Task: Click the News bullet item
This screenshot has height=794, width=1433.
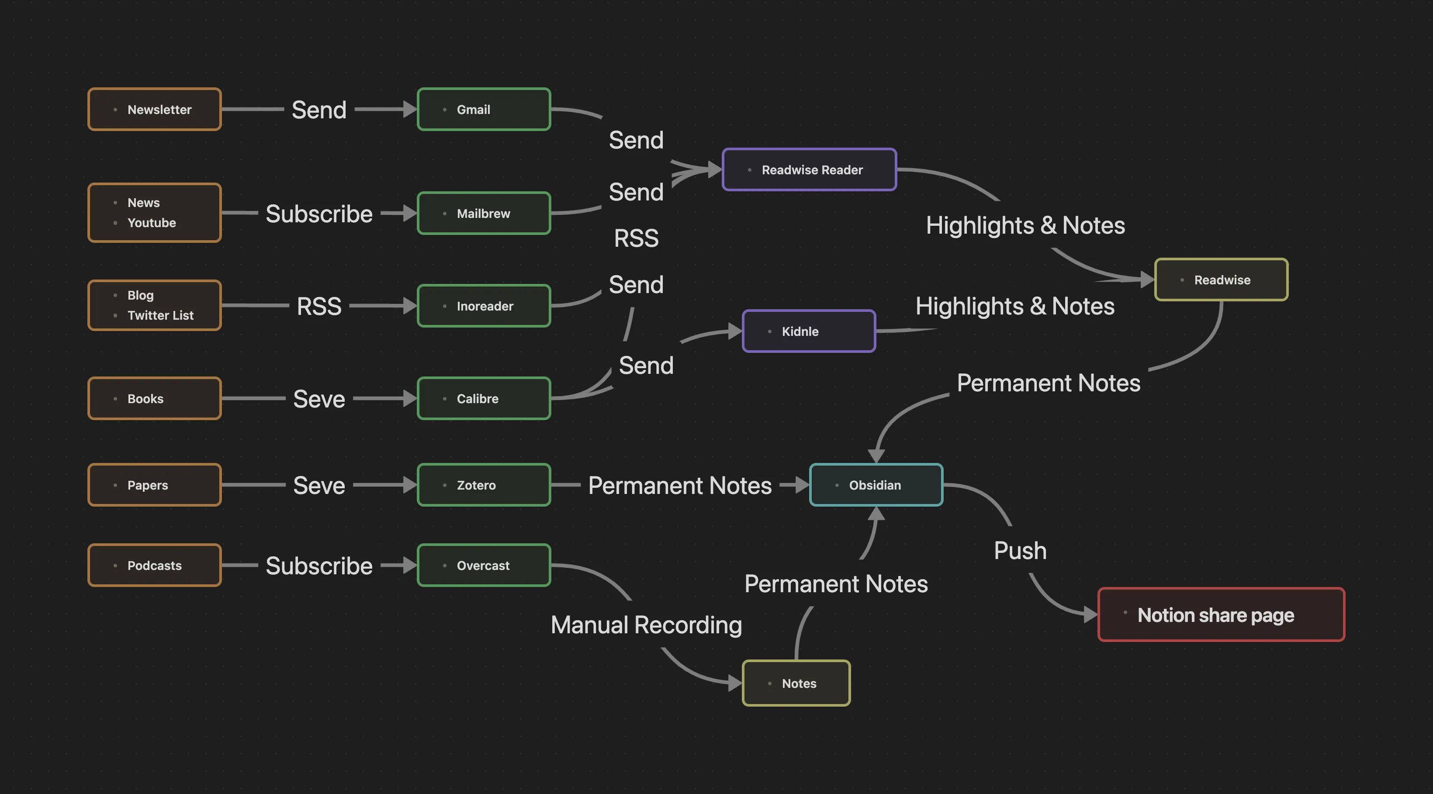Action: pos(144,203)
